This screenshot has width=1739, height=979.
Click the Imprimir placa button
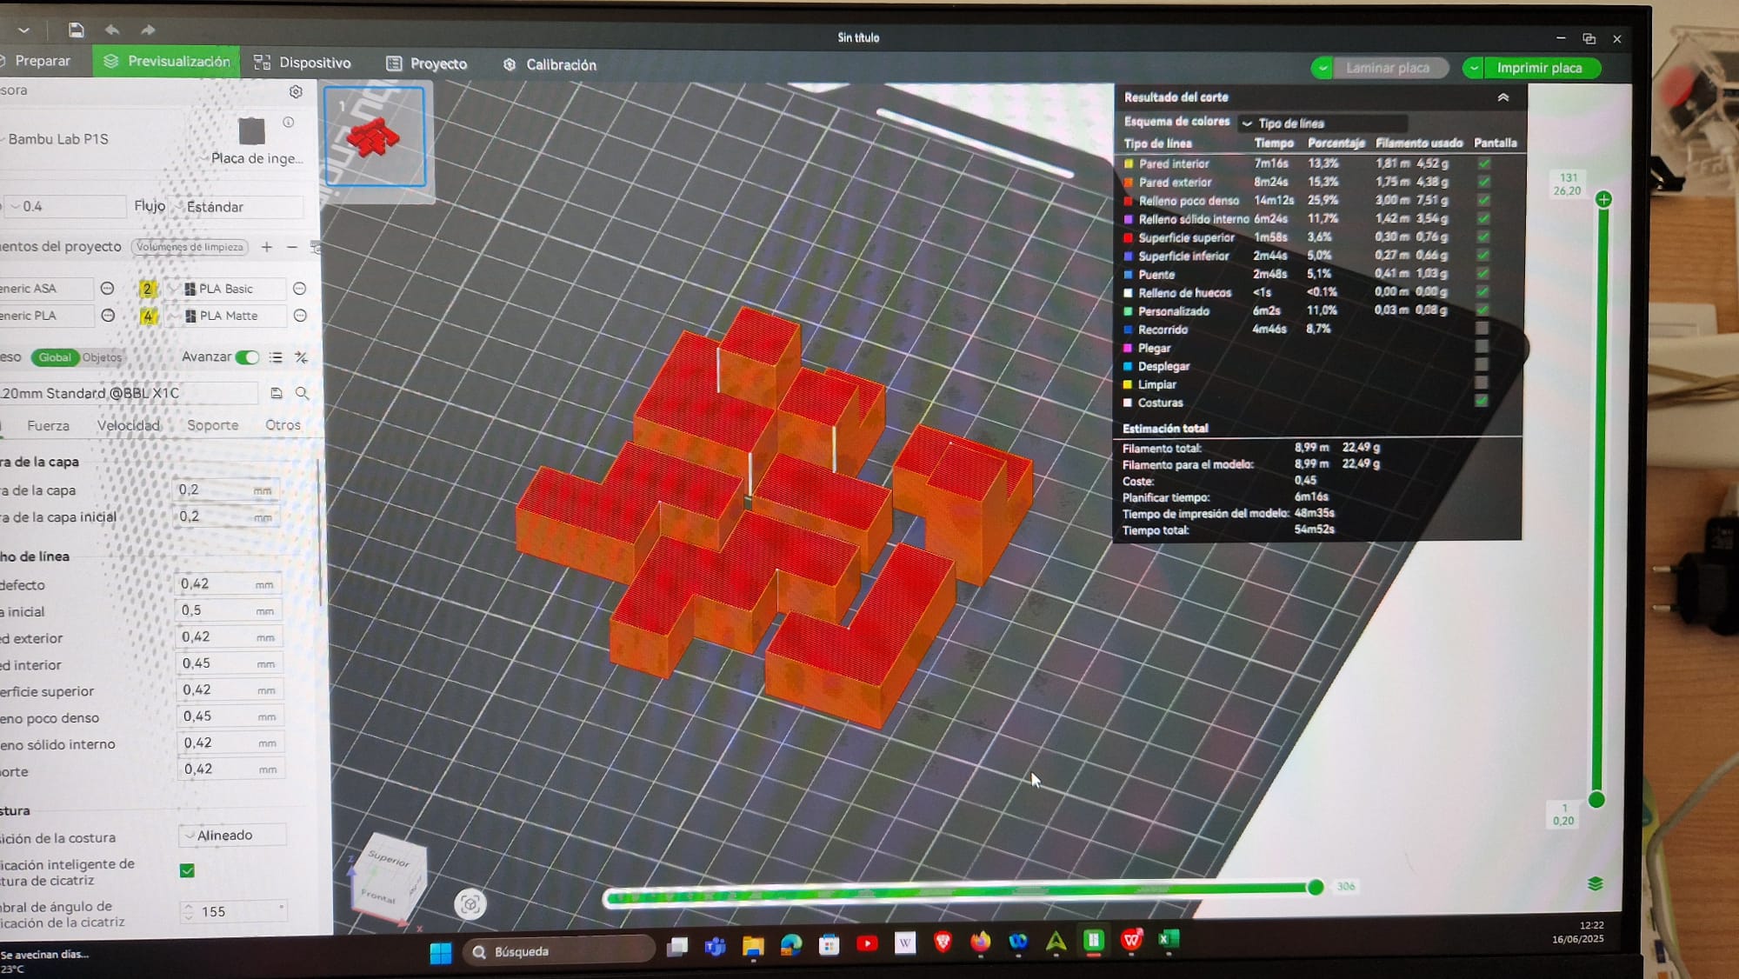(1539, 68)
